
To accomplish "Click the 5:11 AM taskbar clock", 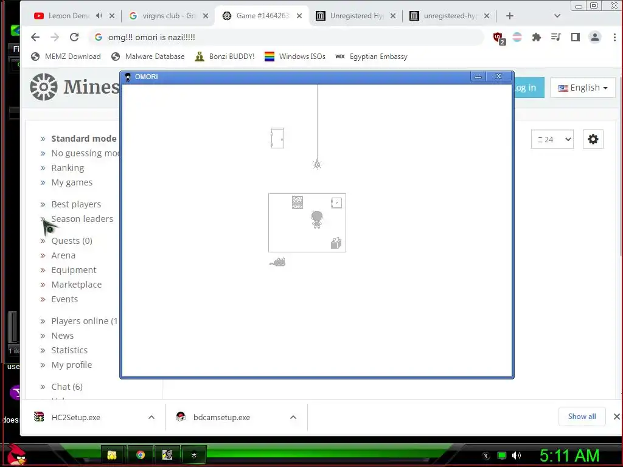I will coord(569,456).
